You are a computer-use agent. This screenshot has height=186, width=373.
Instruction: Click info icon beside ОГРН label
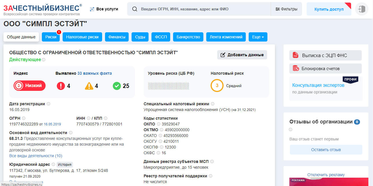[x=24, y=118]
